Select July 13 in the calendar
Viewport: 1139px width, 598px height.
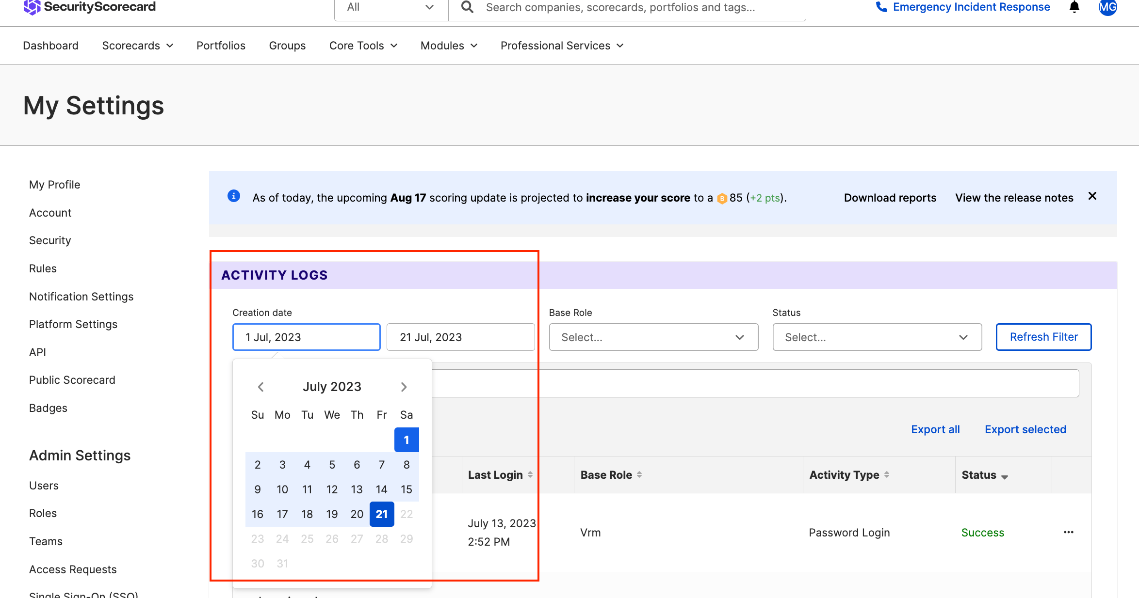[x=357, y=489]
